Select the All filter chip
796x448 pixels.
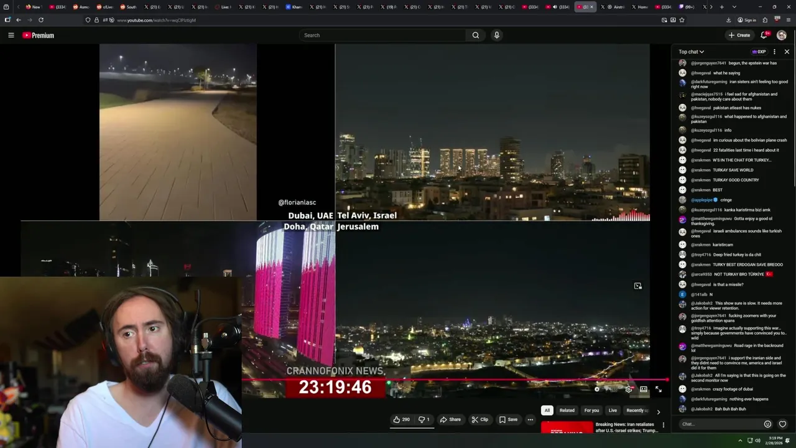pyautogui.click(x=547, y=411)
